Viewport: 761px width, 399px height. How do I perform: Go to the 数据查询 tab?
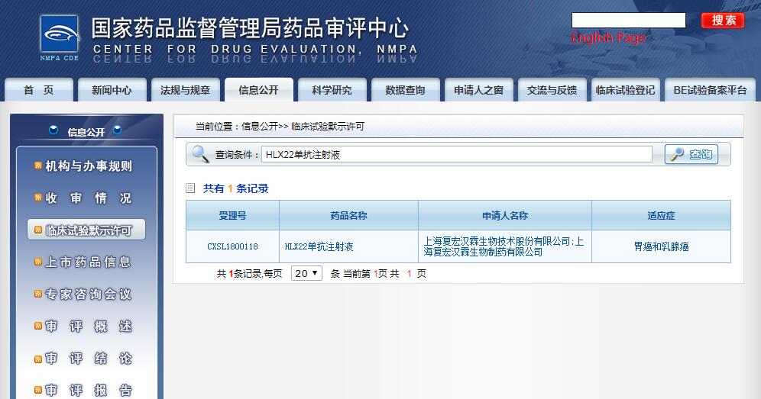click(405, 90)
